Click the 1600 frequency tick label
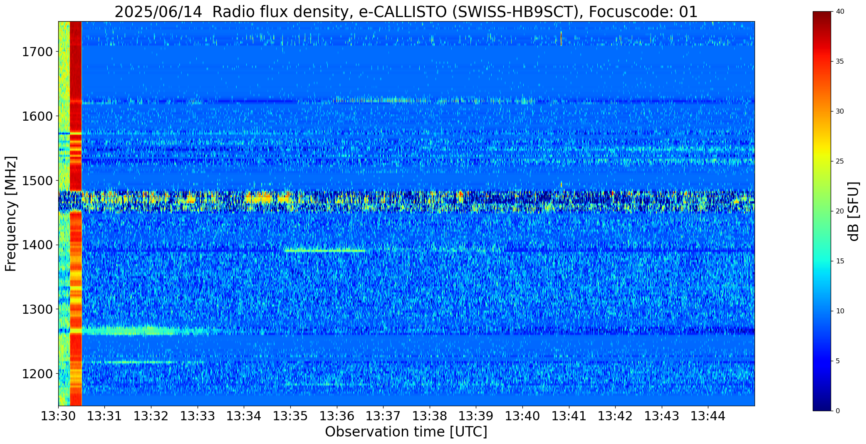This screenshot has height=444, width=866. (37, 116)
